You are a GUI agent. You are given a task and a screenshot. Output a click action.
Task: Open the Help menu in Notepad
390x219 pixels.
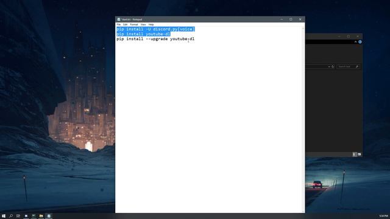(151, 24)
